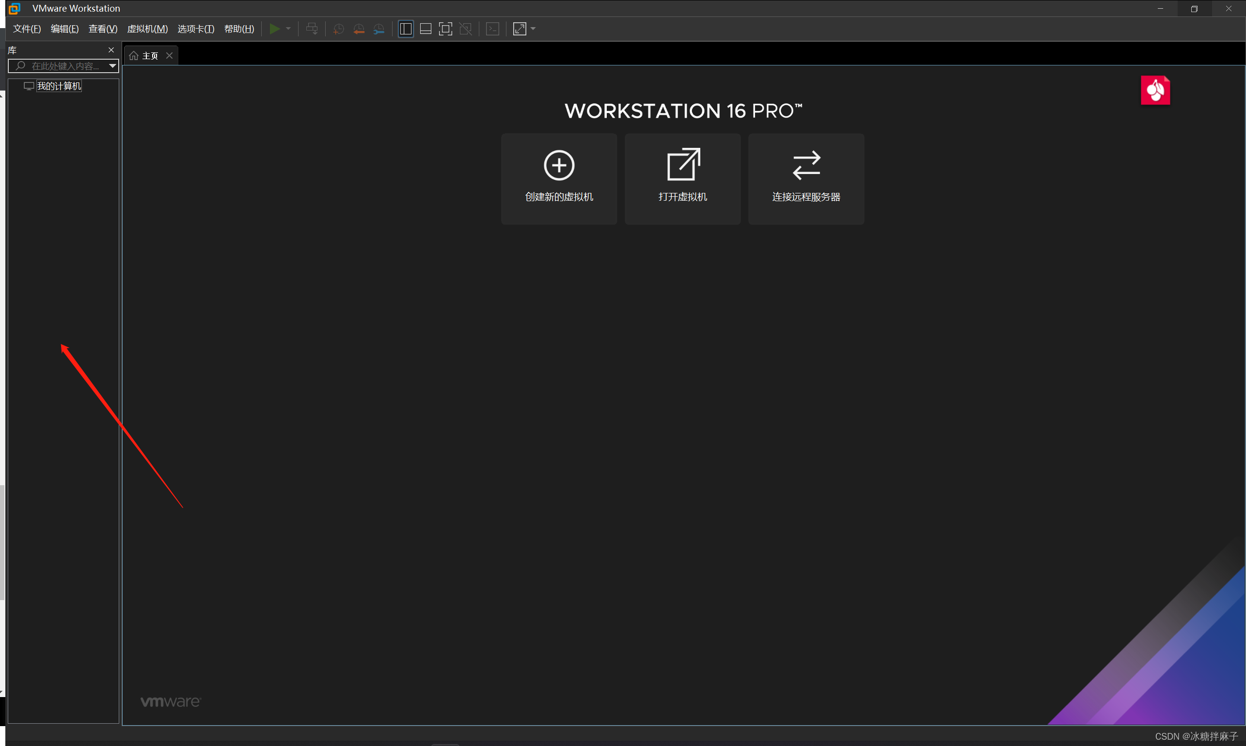The width and height of the screenshot is (1246, 746).
Task: Enter full screen mode icon
Action: (445, 29)
